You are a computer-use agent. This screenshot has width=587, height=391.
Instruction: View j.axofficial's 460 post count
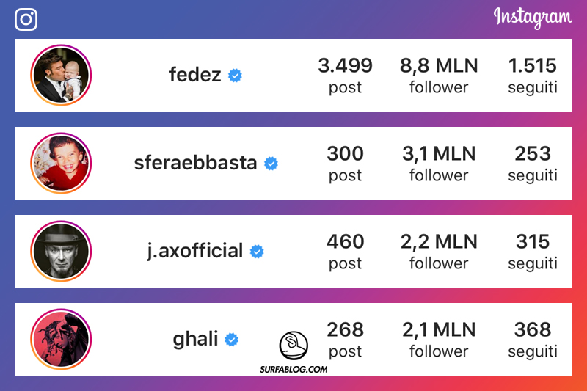(345, 251)
